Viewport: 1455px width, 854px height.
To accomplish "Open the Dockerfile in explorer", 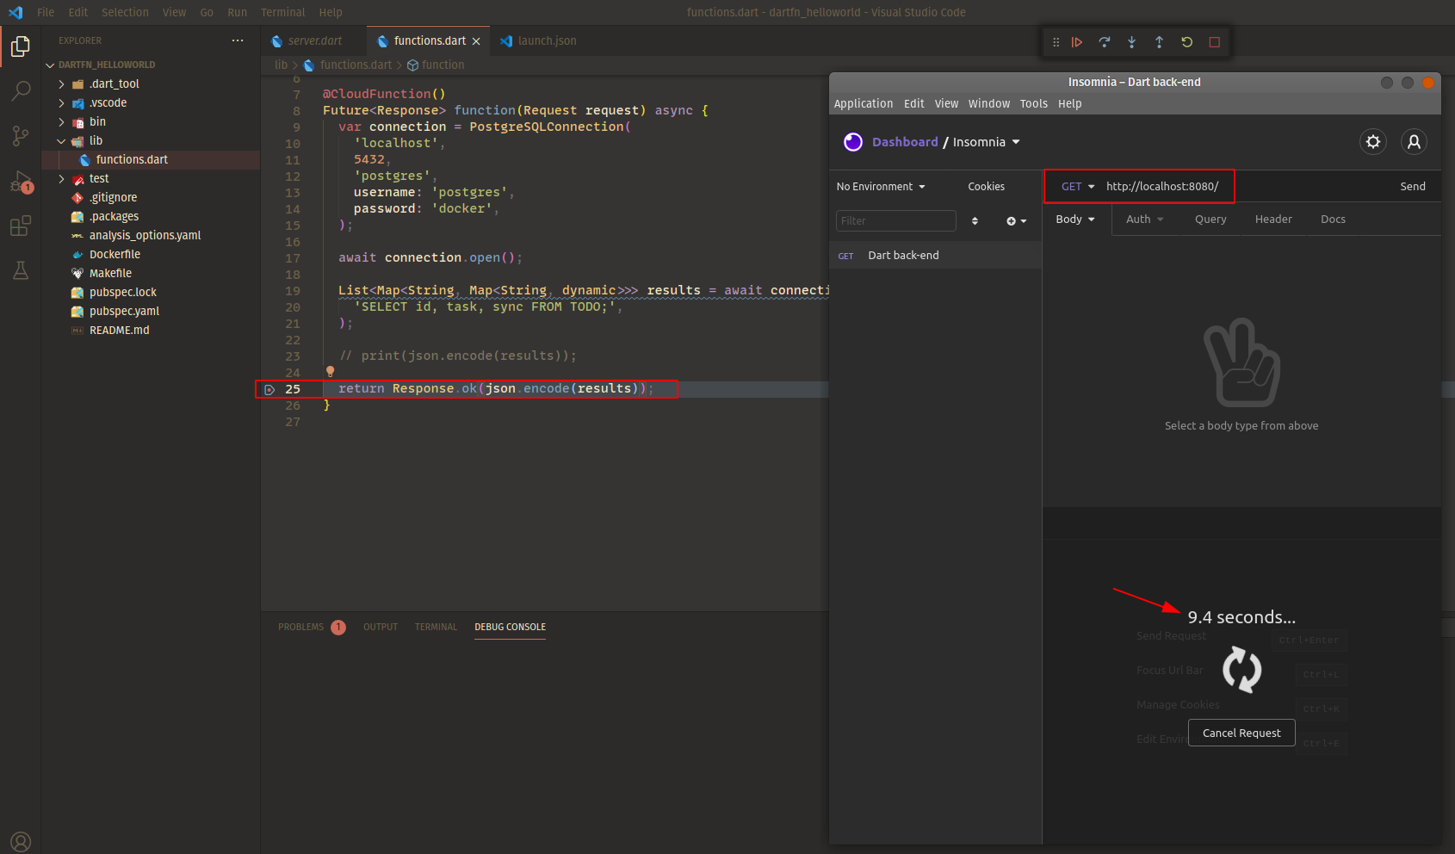I will click(115, 254).
